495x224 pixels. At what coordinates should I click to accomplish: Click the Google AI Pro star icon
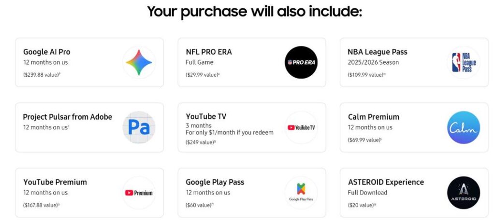(139, 62)
